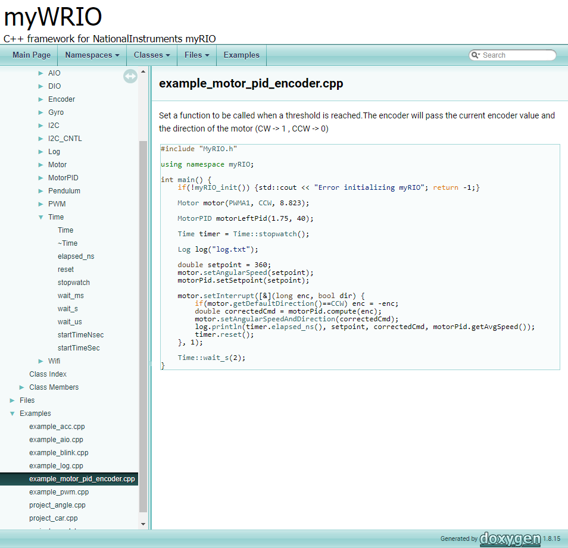The image size is (568, 548).
Task: Open the Files dropdown menu
Action: tap(196, 55)
